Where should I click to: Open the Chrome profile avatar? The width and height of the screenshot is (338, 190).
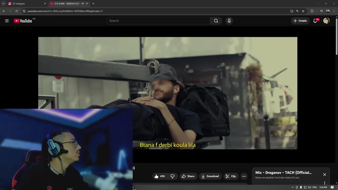click(x=328, y=11)
